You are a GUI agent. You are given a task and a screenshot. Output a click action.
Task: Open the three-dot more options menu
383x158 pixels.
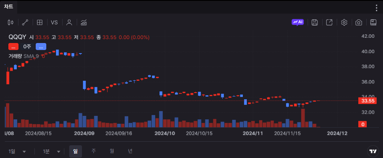[376, 8]
